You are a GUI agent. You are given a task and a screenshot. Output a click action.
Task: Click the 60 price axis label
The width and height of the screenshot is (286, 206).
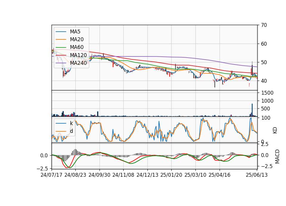tap(264, 44)
